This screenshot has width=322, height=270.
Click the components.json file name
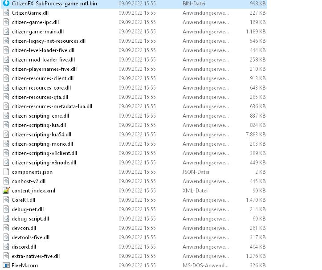(32, 172)
